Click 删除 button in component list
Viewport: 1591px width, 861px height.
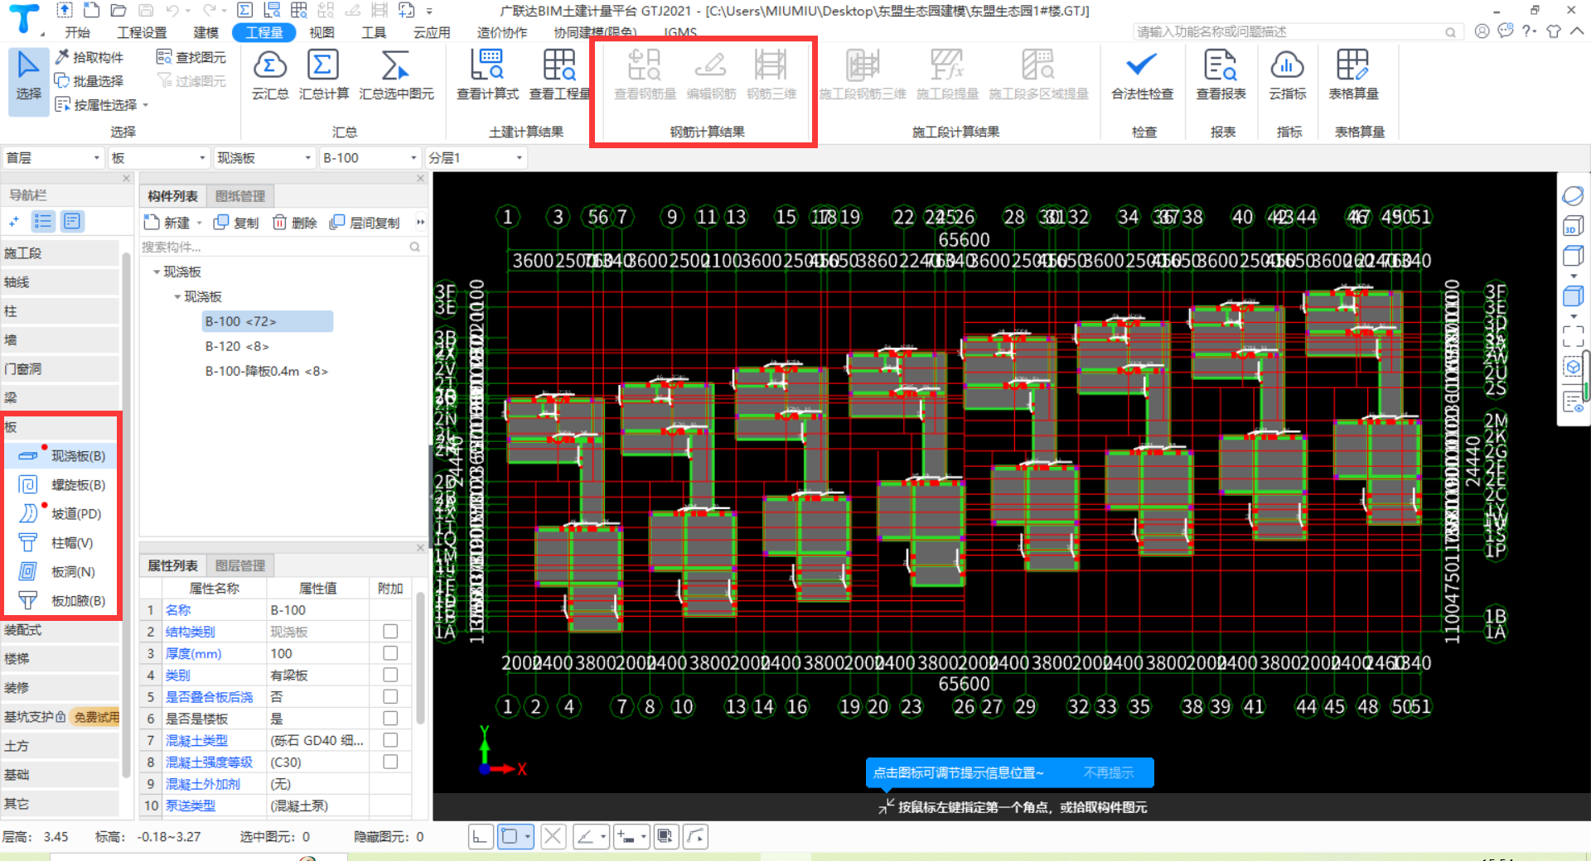tap(295, 223)
